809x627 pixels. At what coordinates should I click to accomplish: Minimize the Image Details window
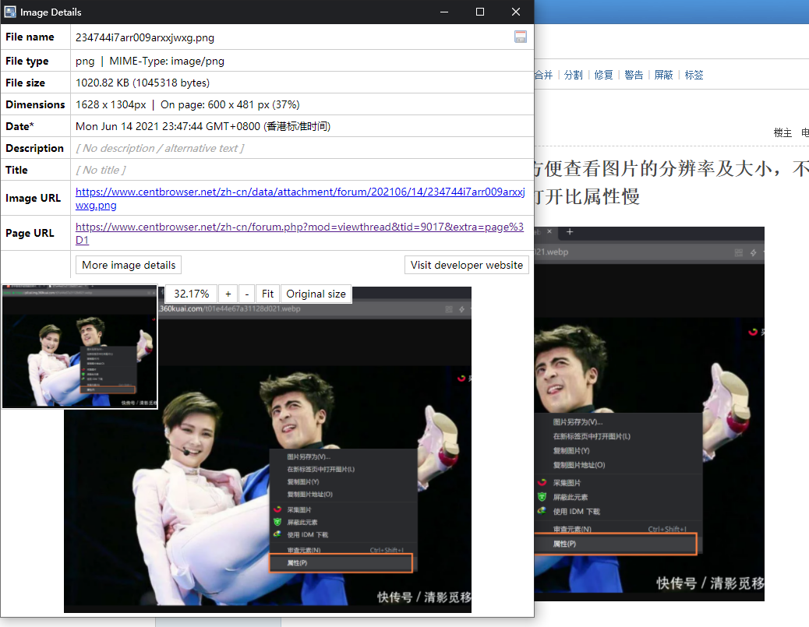pyautogui.click(x=443, y=12)
